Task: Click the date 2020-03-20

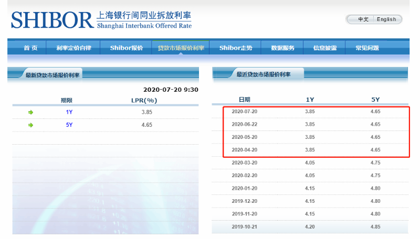Action: [244, 162]
